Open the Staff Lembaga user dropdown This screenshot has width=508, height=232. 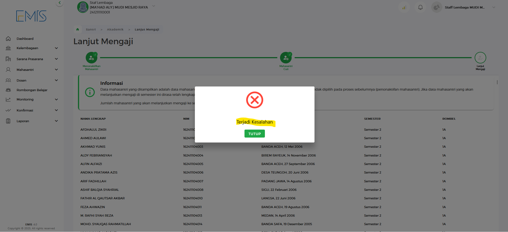(494, 7)
